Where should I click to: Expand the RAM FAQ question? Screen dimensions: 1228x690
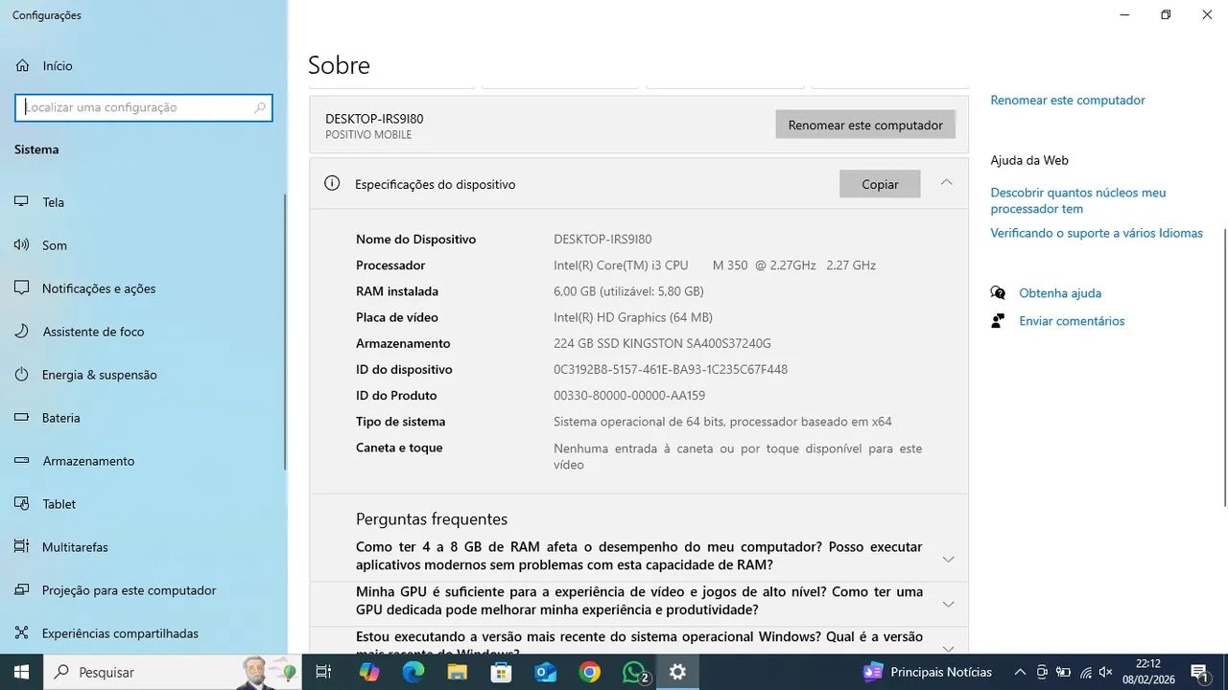coord(948,559)
